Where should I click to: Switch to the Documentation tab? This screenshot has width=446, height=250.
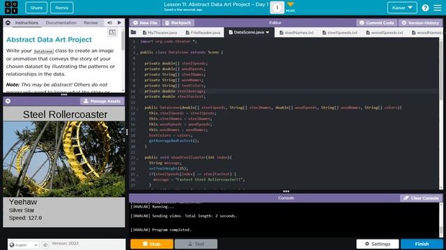61,23
